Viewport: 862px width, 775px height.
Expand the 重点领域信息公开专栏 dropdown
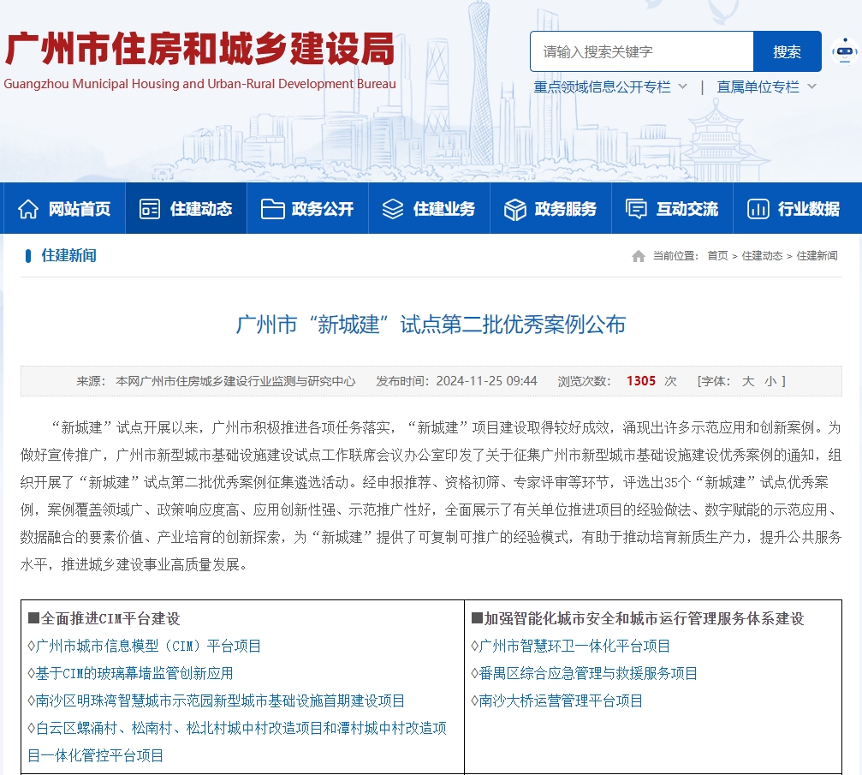[603, 86]
